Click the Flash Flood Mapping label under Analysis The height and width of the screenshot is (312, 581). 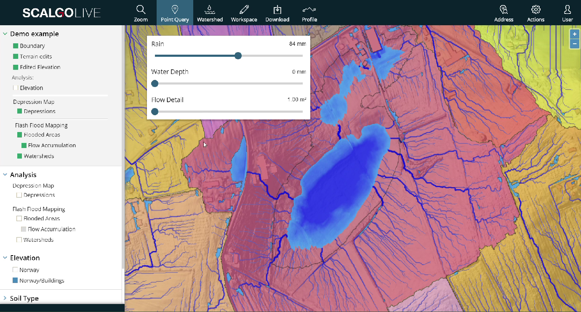[x=39, y=209]
